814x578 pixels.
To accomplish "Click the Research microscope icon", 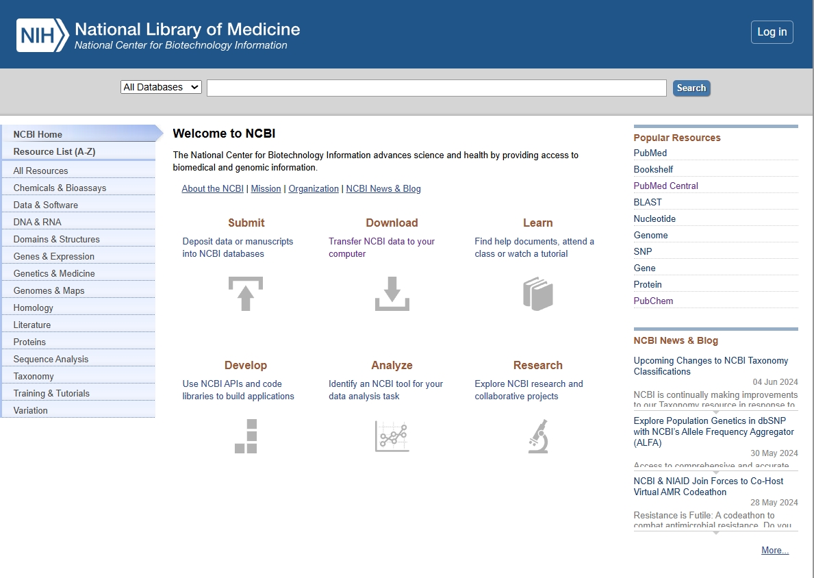I will click(538, 436).
